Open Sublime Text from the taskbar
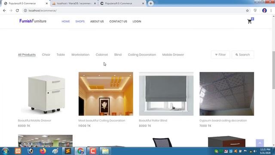 (68, 151)
